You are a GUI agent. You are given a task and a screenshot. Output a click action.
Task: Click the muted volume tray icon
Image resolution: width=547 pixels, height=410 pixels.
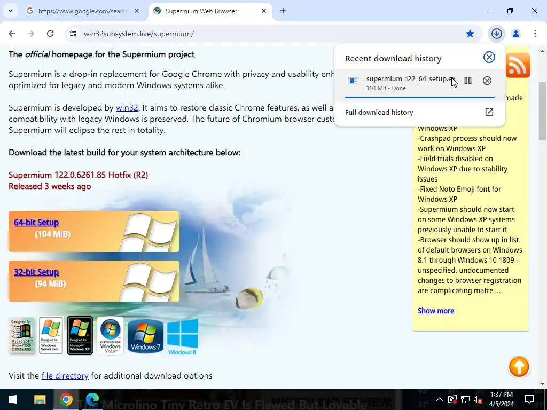coord(478,399)
